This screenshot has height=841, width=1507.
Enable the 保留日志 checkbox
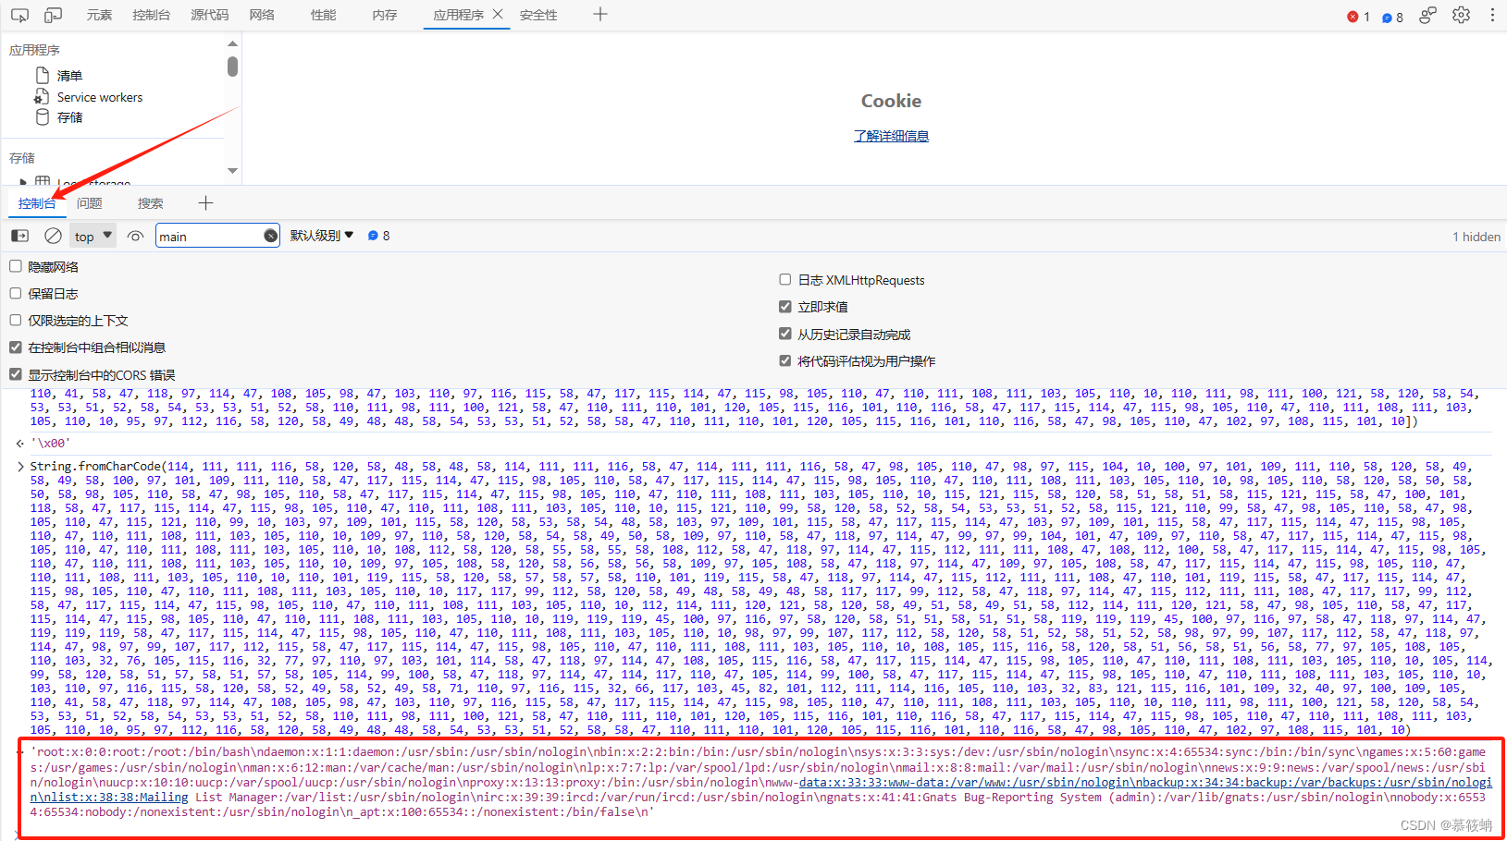[x=15, y=293]
